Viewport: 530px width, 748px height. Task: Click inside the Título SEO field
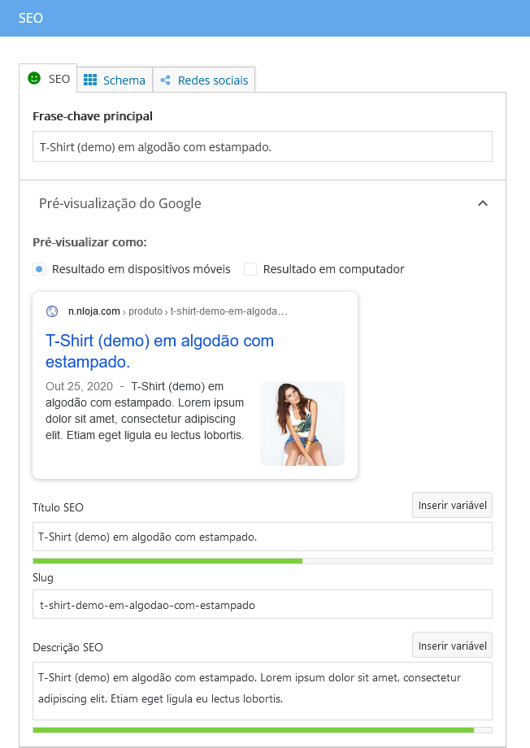coord(262,536)
